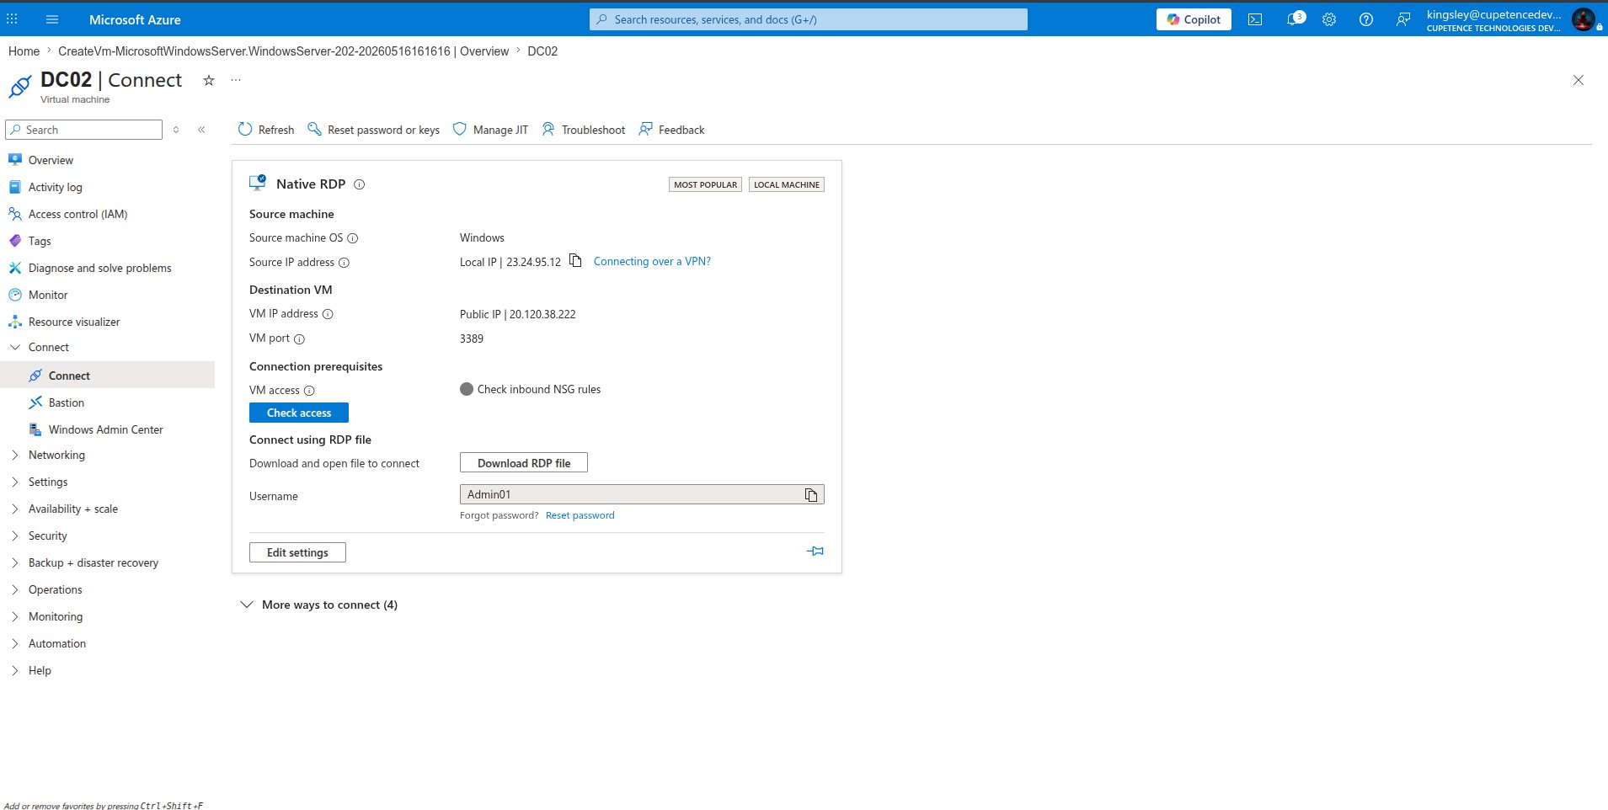Close the DC02 Connect blade

pyautogui.click(x=1579, y=80)
